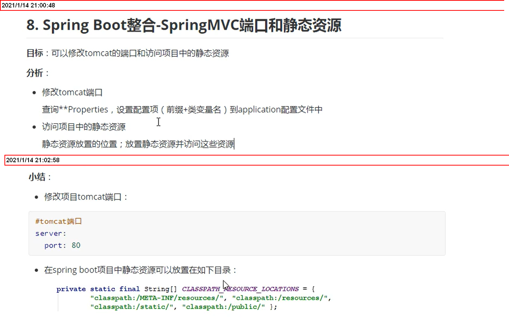Click the line '查询**Properties，设置配置项'
Viewport: 509px width, 330px height.
point(182,110)
